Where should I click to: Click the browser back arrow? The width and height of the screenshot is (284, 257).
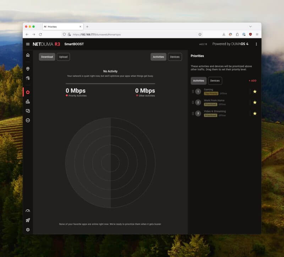[x=27, y=34]
